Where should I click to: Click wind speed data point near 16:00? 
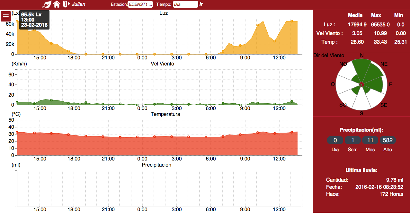(x=51, y=100)
